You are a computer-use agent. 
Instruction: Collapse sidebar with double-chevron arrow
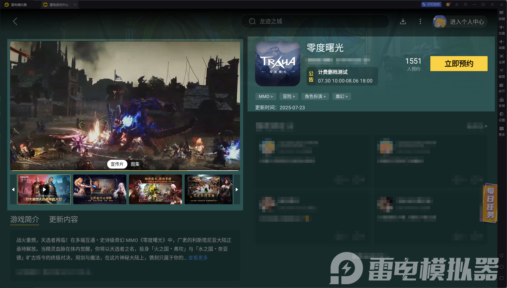(x=502, y=5)
